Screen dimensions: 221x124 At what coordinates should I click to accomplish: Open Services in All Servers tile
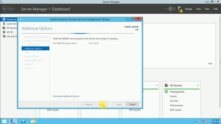(x=174, y=101)
